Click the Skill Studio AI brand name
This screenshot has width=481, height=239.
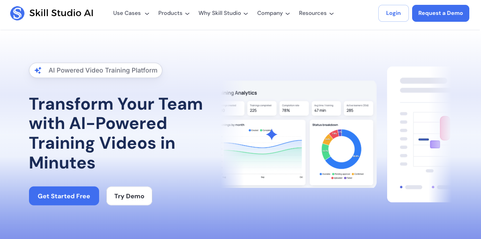click(x=61, y=13)
